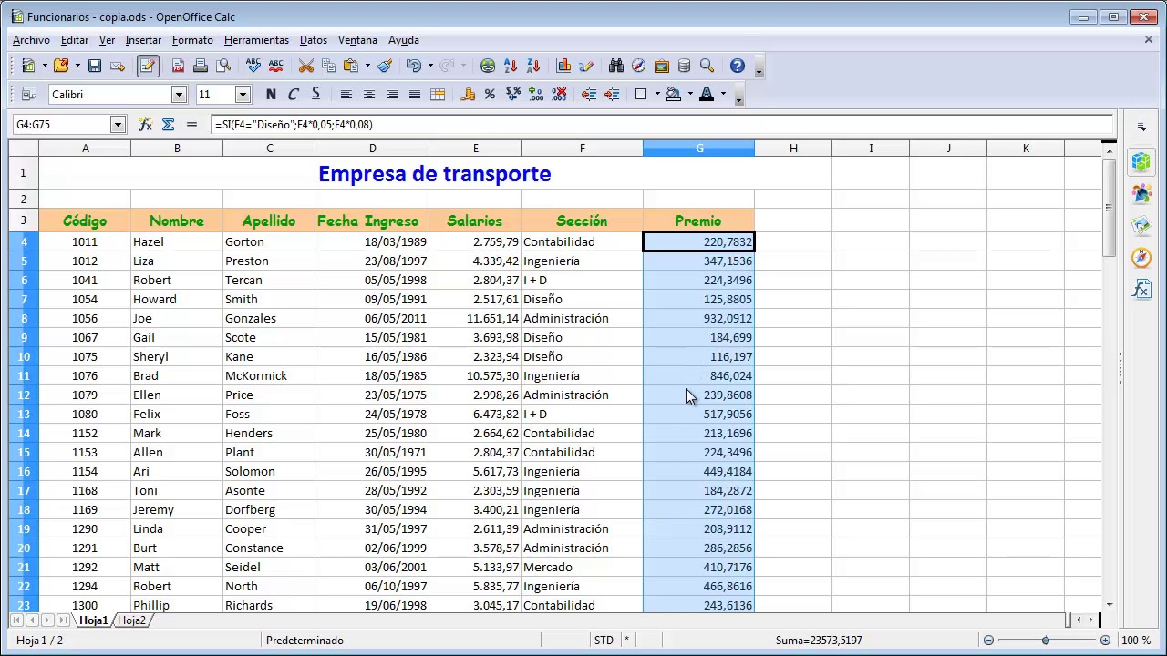The width and height of the screenshot is (1167, 656).
Task: Expand the New document dropdown arrow
Action: [45, 66]
